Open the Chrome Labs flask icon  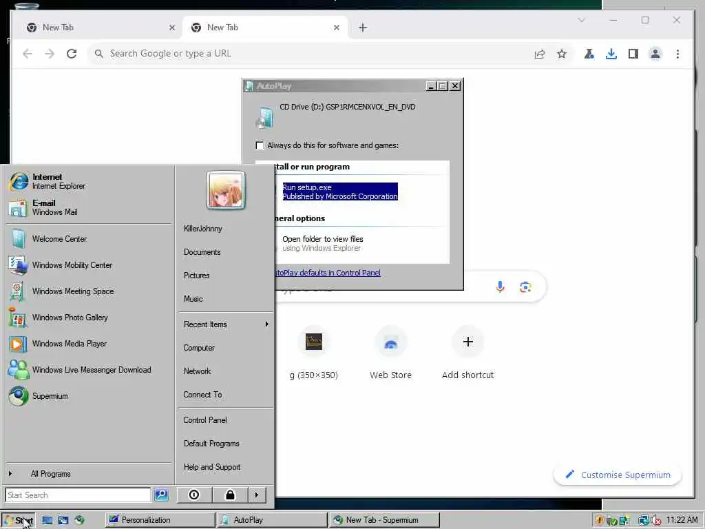pos(589,54)
